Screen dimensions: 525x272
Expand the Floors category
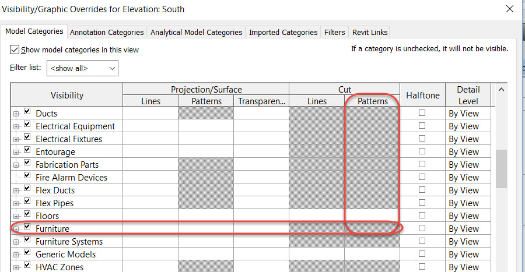(x=16, y=216)
